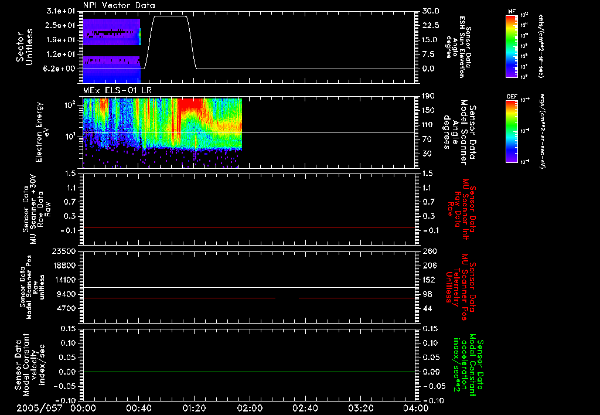The width and height of the screenshot is (600, 415).
Task: Click the MU Scanner +30V Raw Data label
Action: coord(36,209)
